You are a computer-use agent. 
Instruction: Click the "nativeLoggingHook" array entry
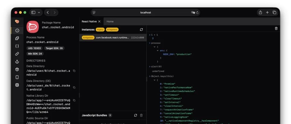(x=174, y=117)
